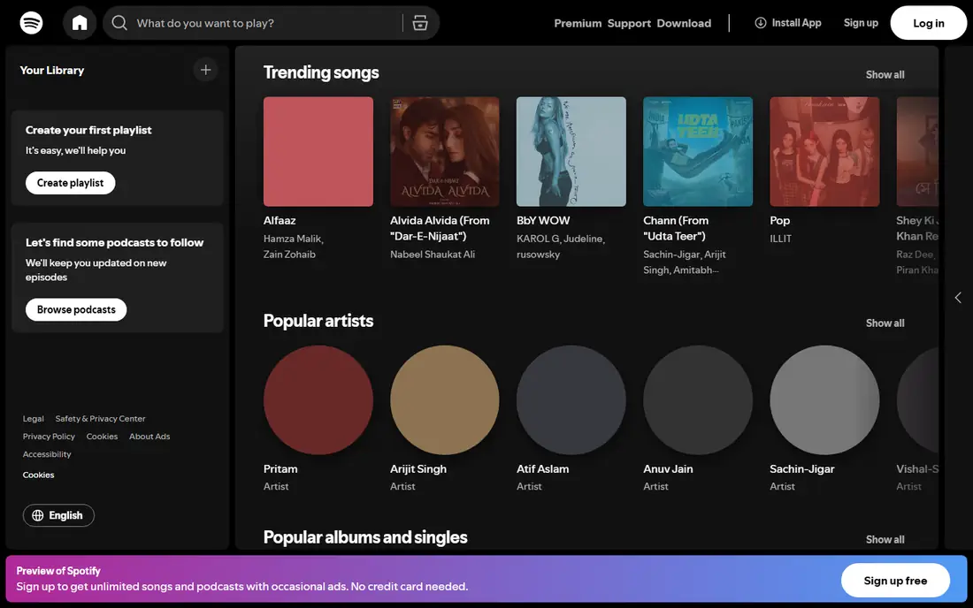973x608 pixels.
Task: Click the 'Alfaaz' song title
Action: 280,220
